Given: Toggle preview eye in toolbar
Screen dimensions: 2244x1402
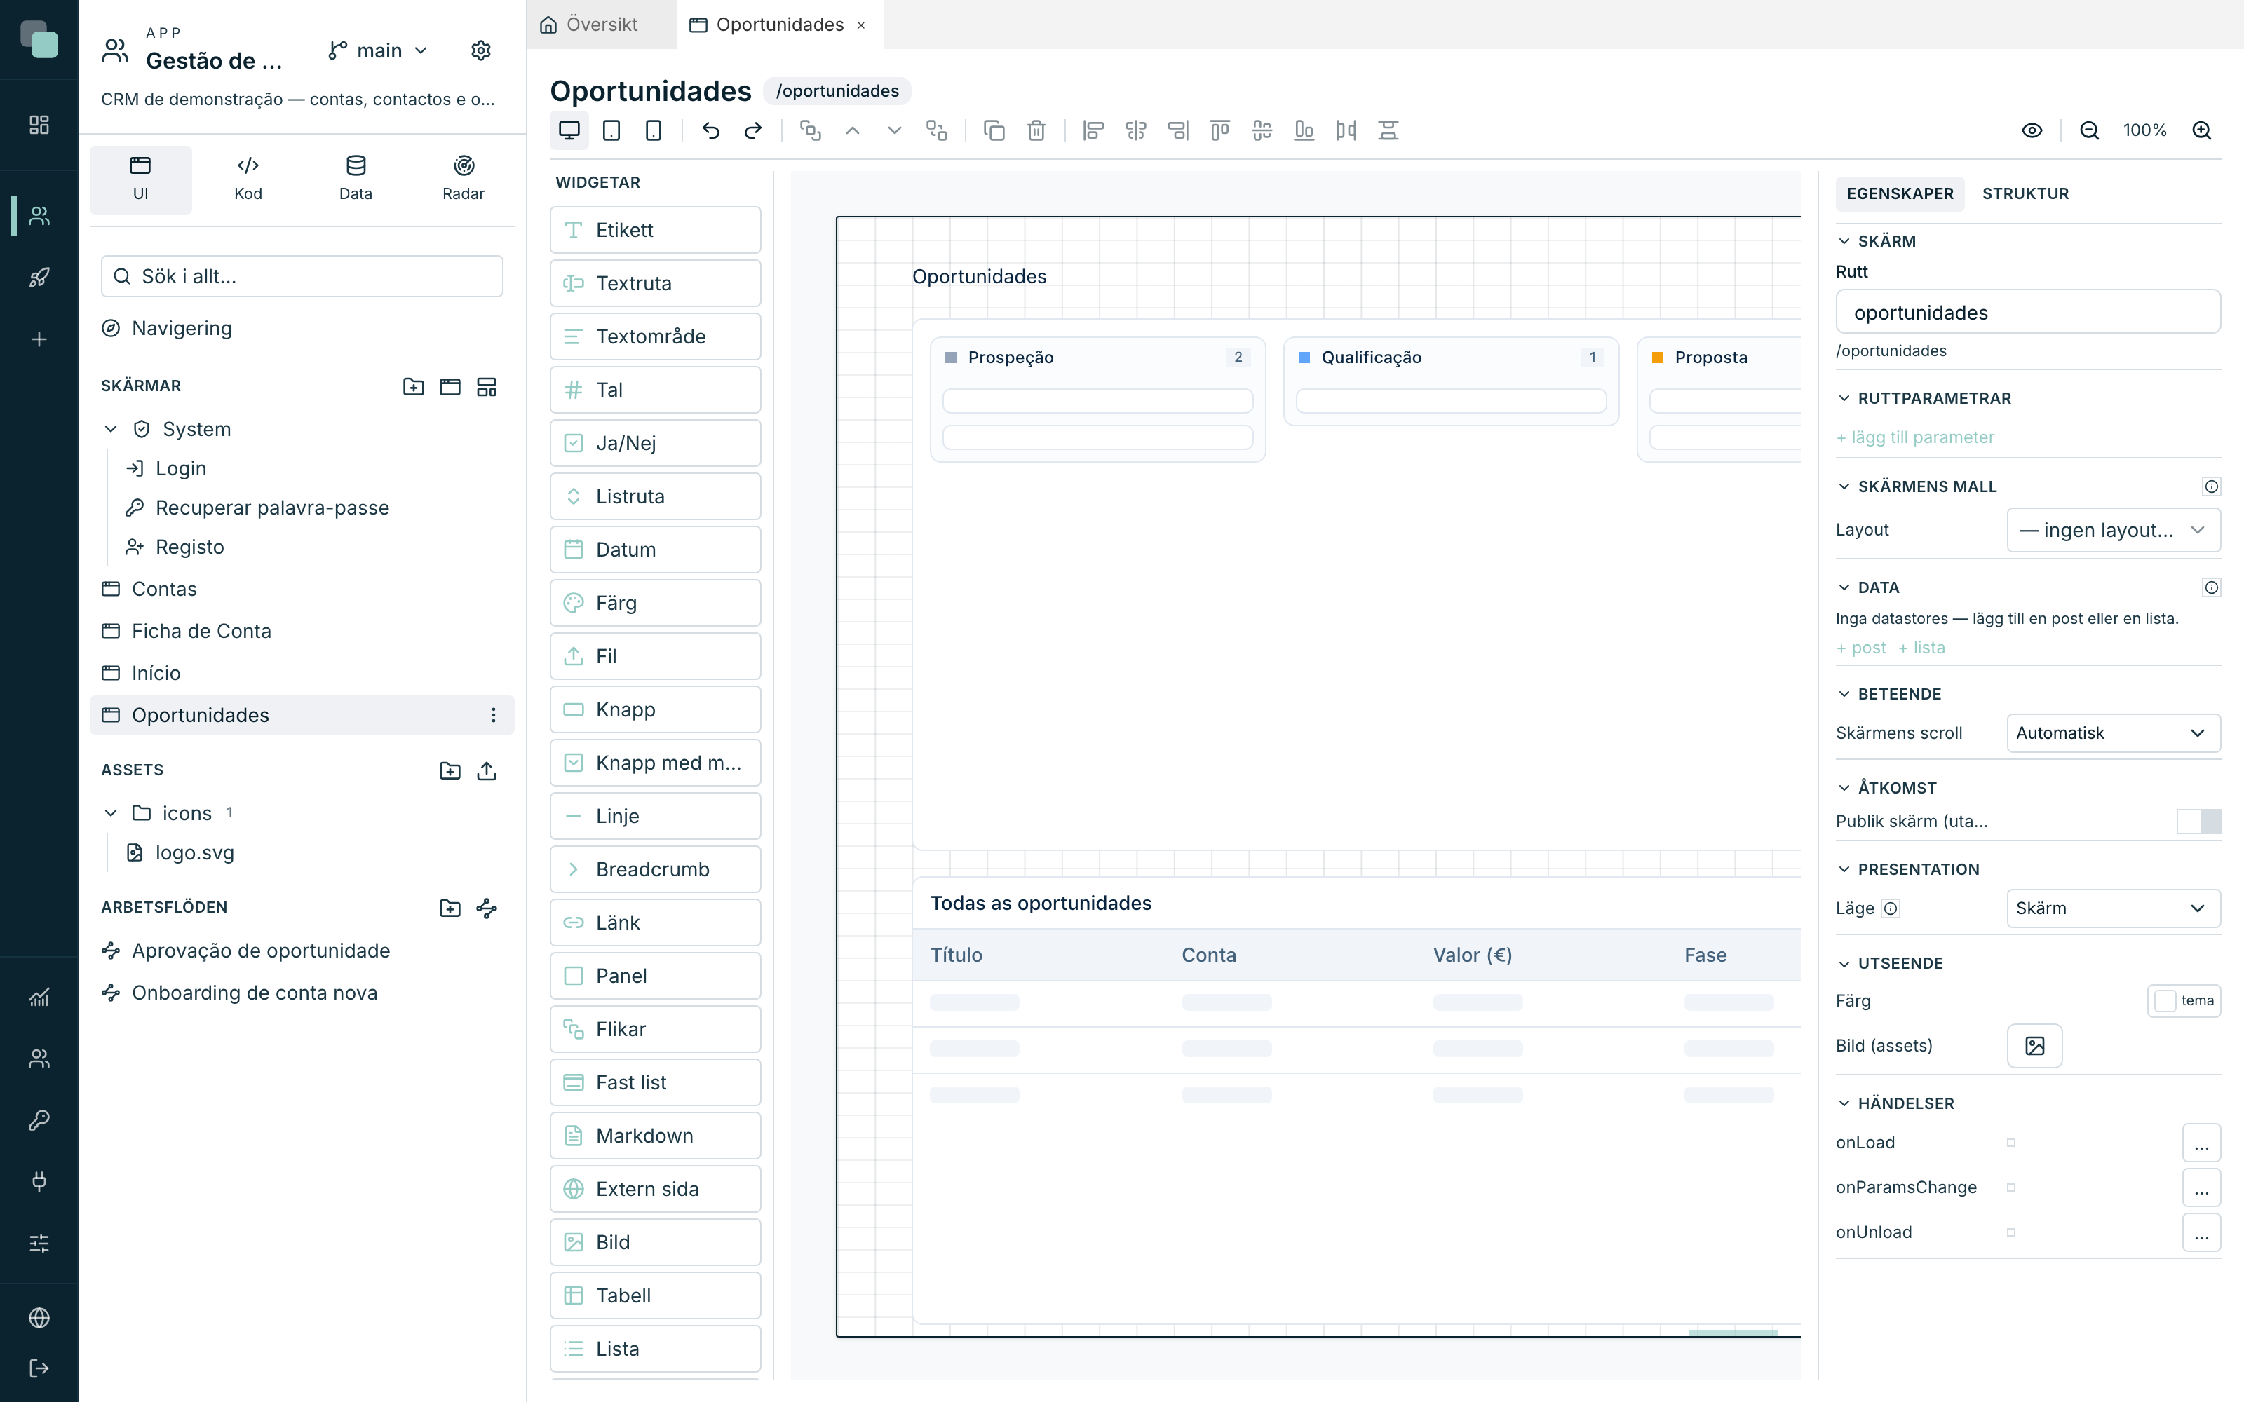Looking at the screenshot, I should [2032, 131].
